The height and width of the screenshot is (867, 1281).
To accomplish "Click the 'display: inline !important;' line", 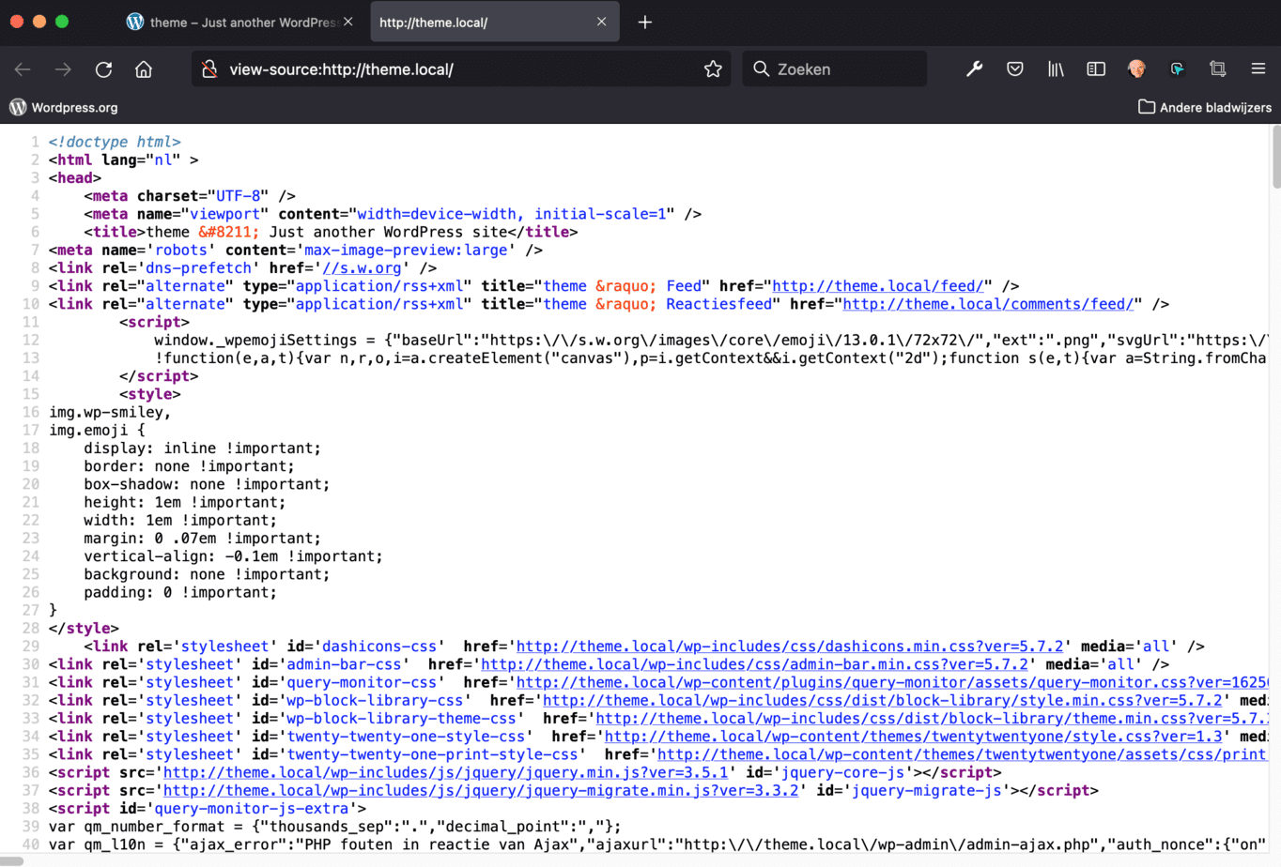I will [x=202, y=449].
